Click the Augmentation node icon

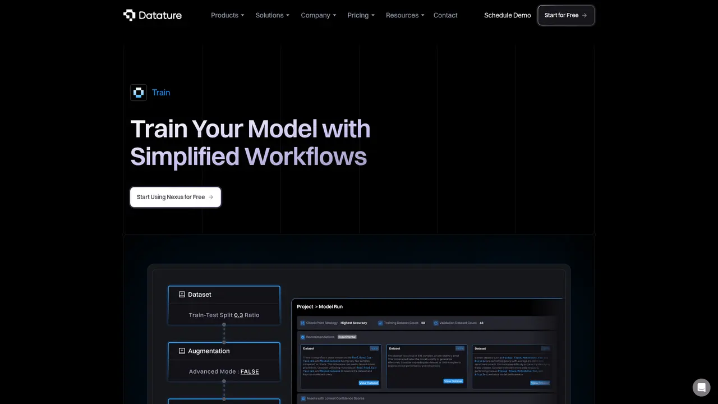(182, 351)
